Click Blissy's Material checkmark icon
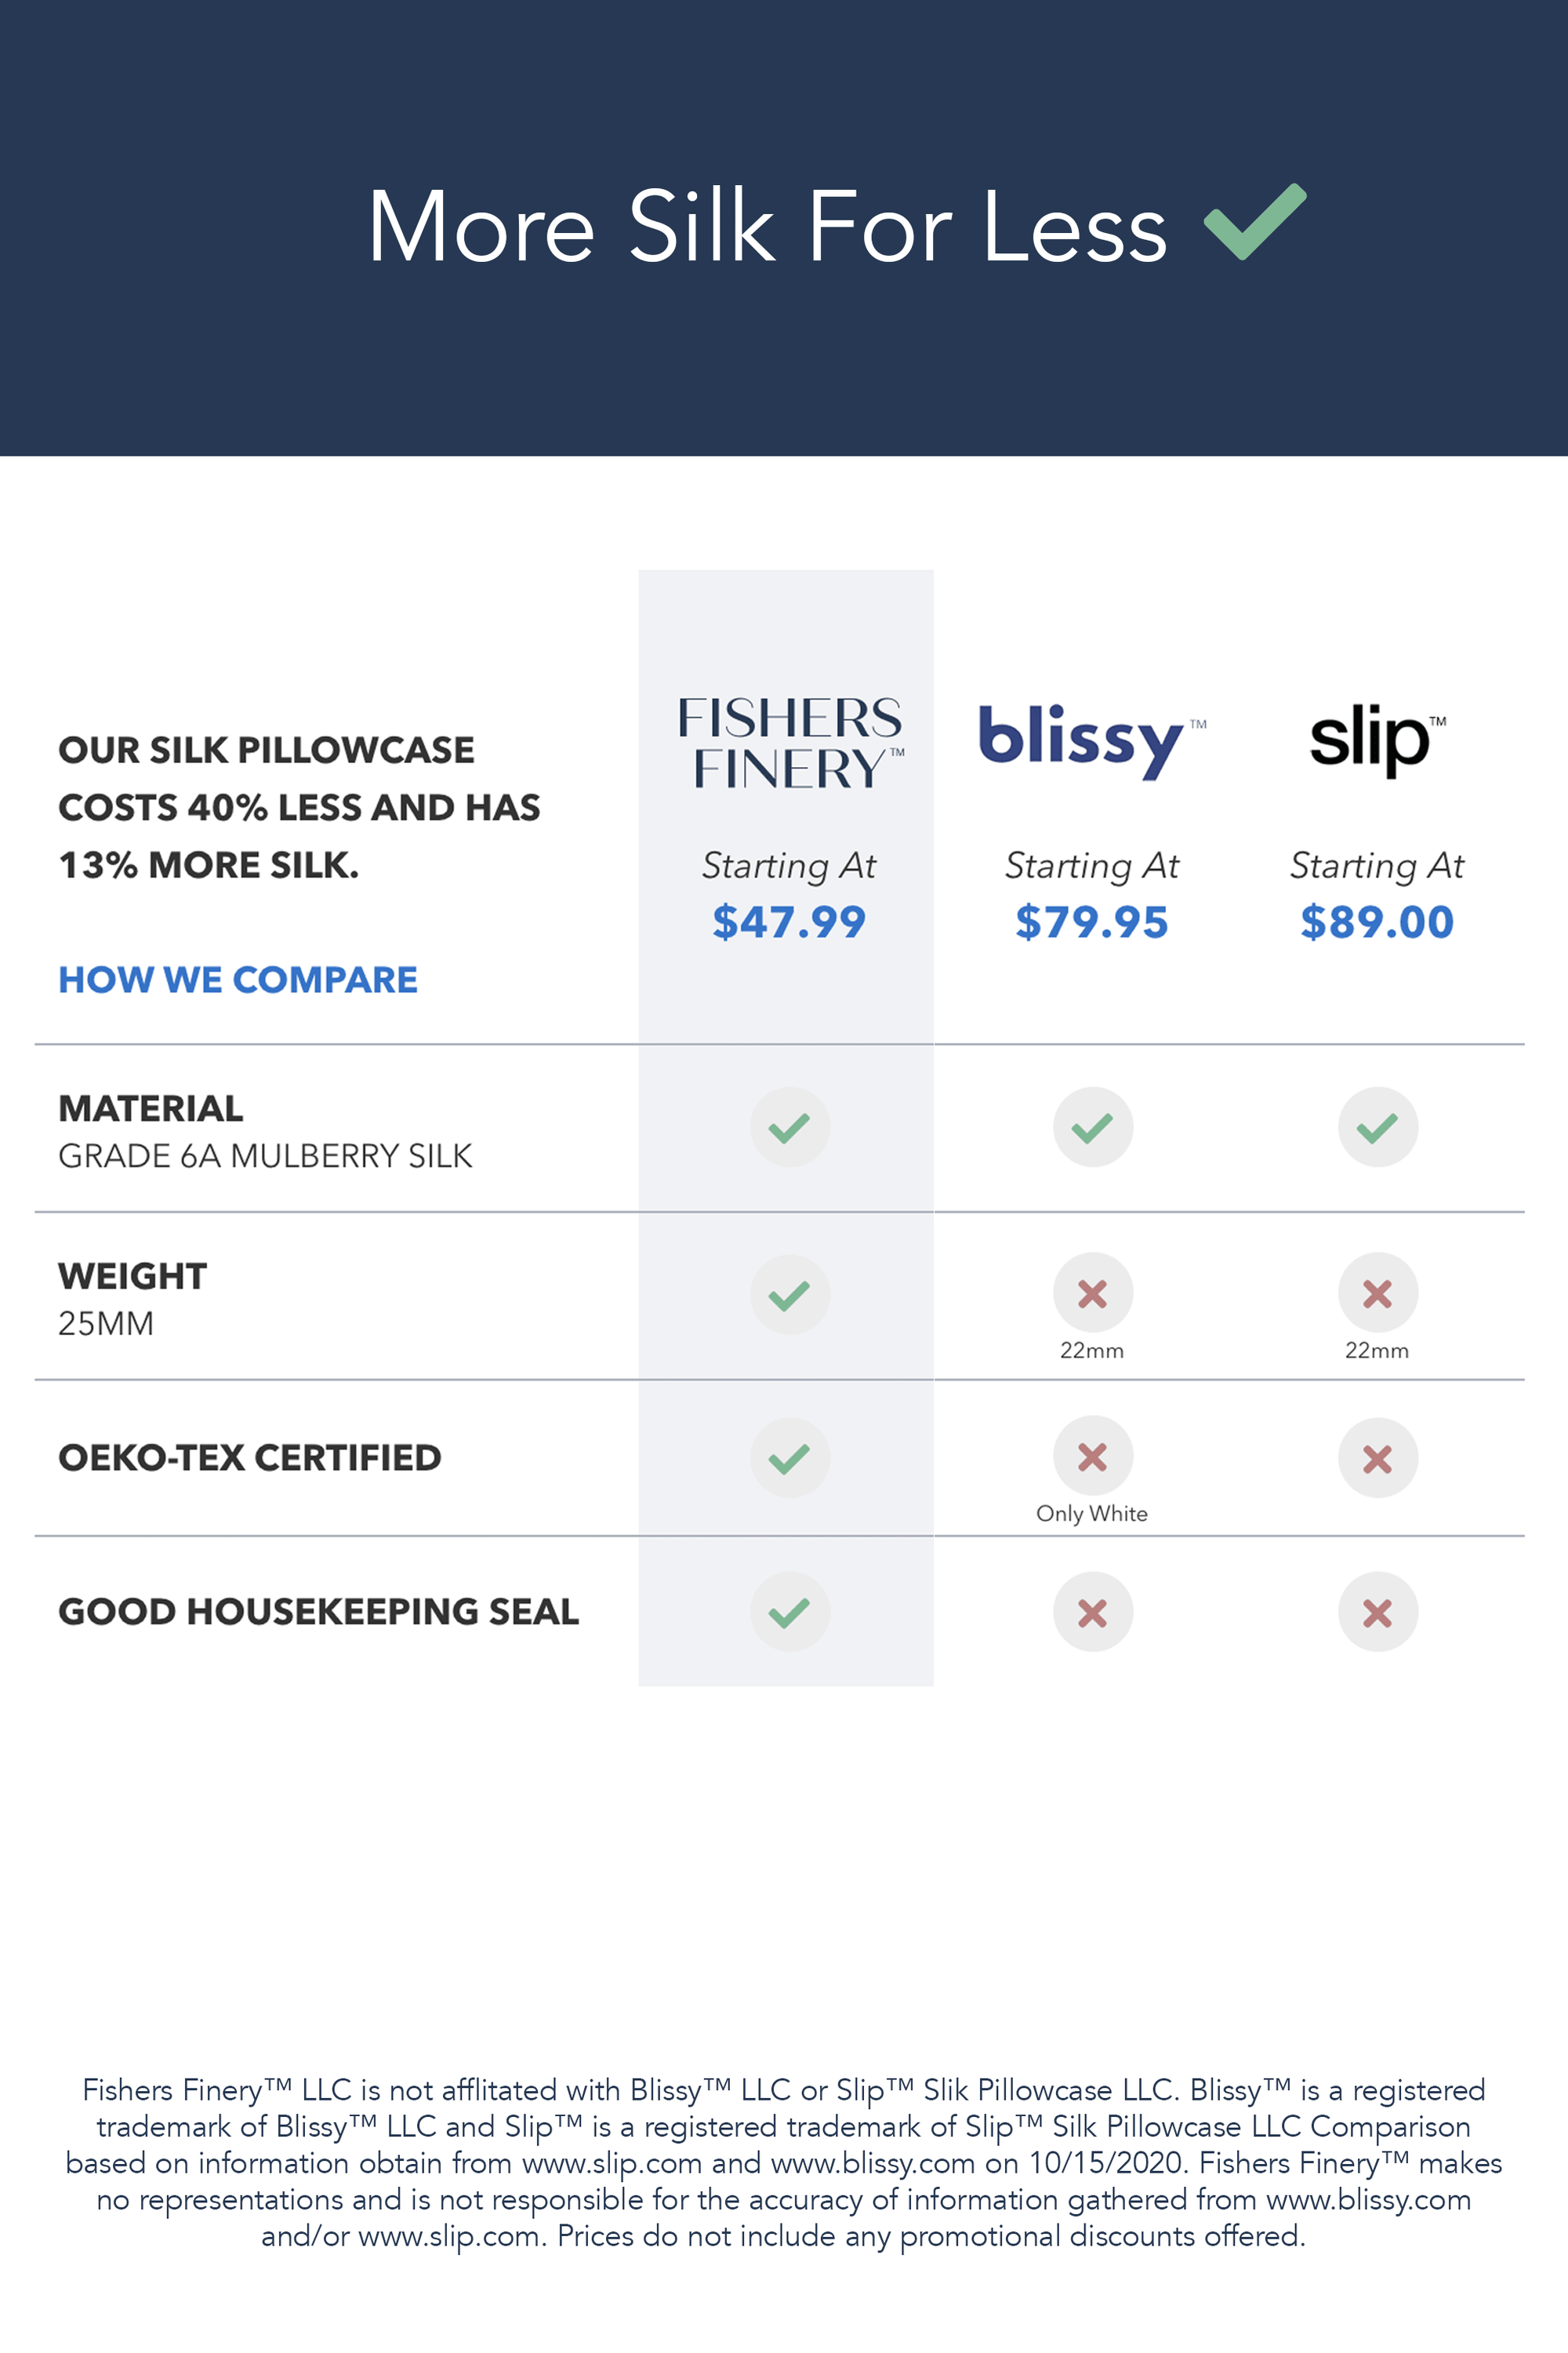 [x=1092, y=1128]
